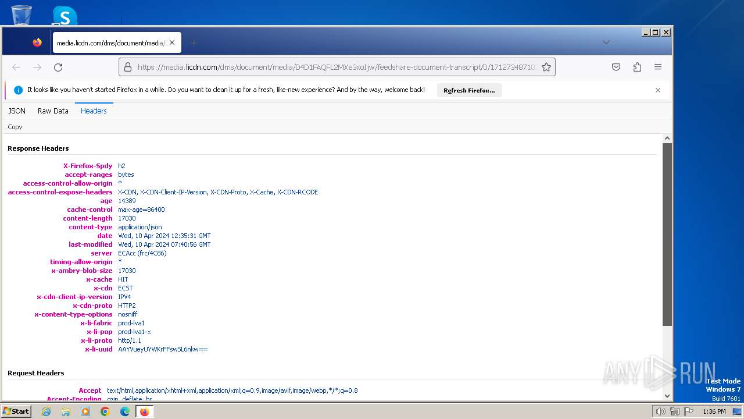
Task: Open a new tab with plus button
Action: click(194, 42)
